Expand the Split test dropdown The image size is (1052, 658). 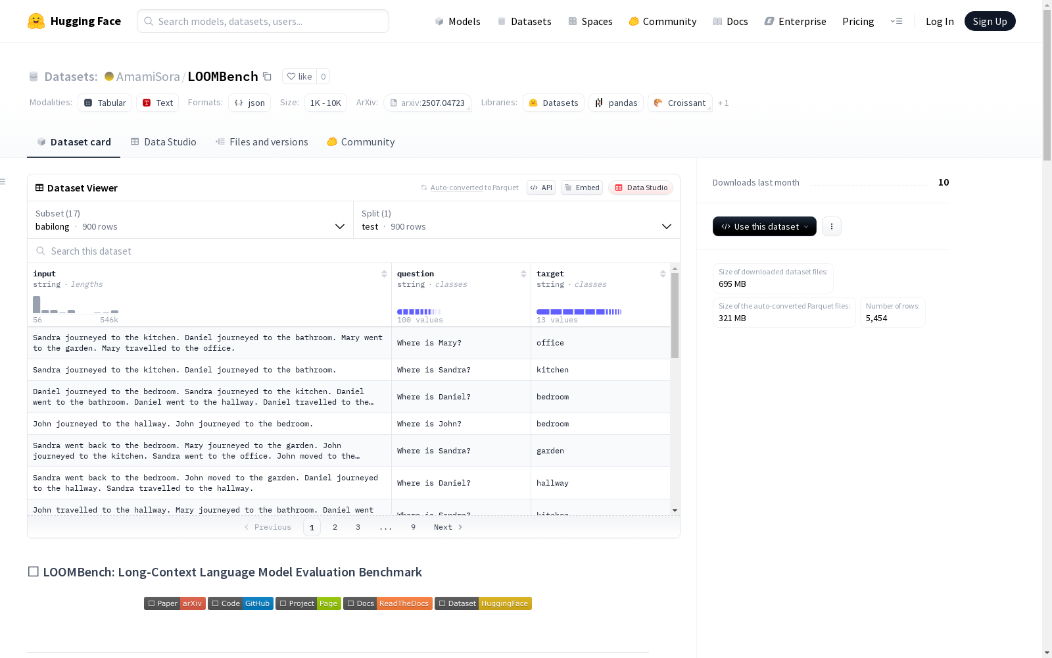(x=517, y=220)
